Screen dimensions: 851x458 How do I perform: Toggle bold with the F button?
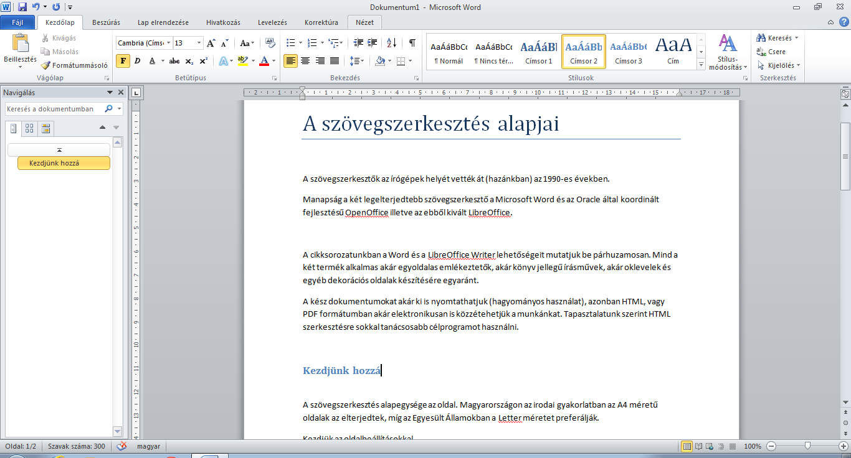123,61
